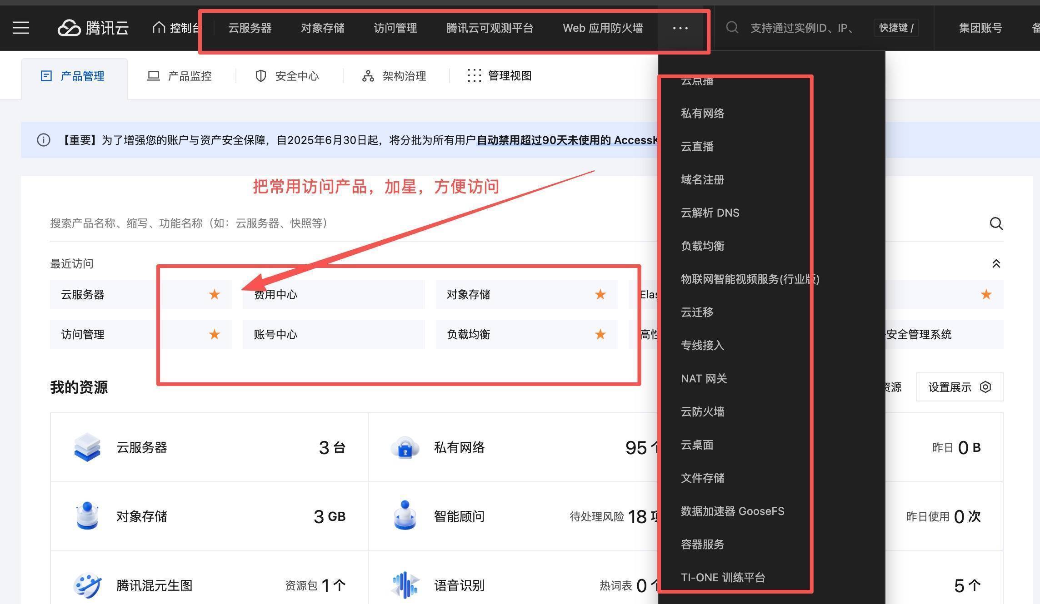Click the 腾讯混元生图 icon
This screenshot has height=604, width=1040.
87,585
